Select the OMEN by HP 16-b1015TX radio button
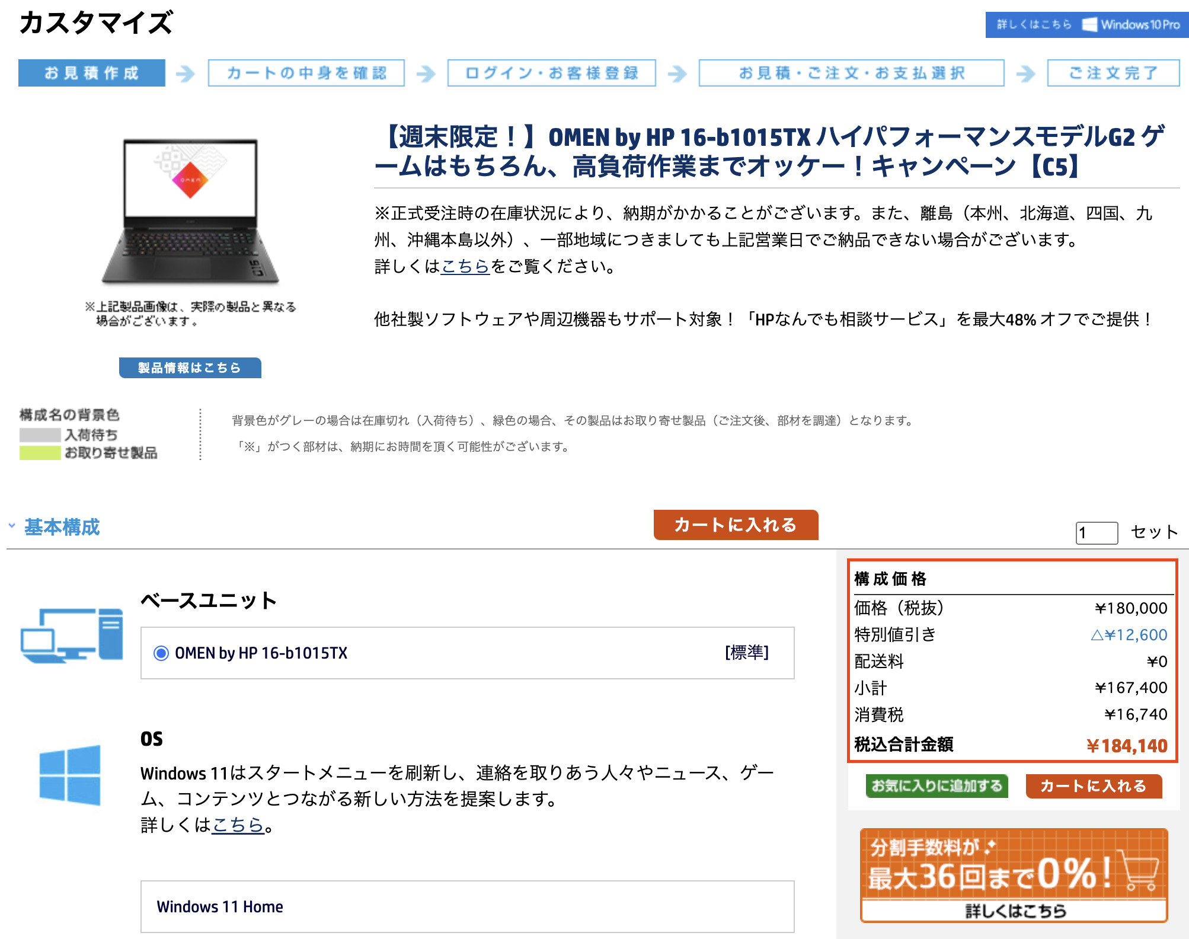1189x939 pixels. (161, 653)
